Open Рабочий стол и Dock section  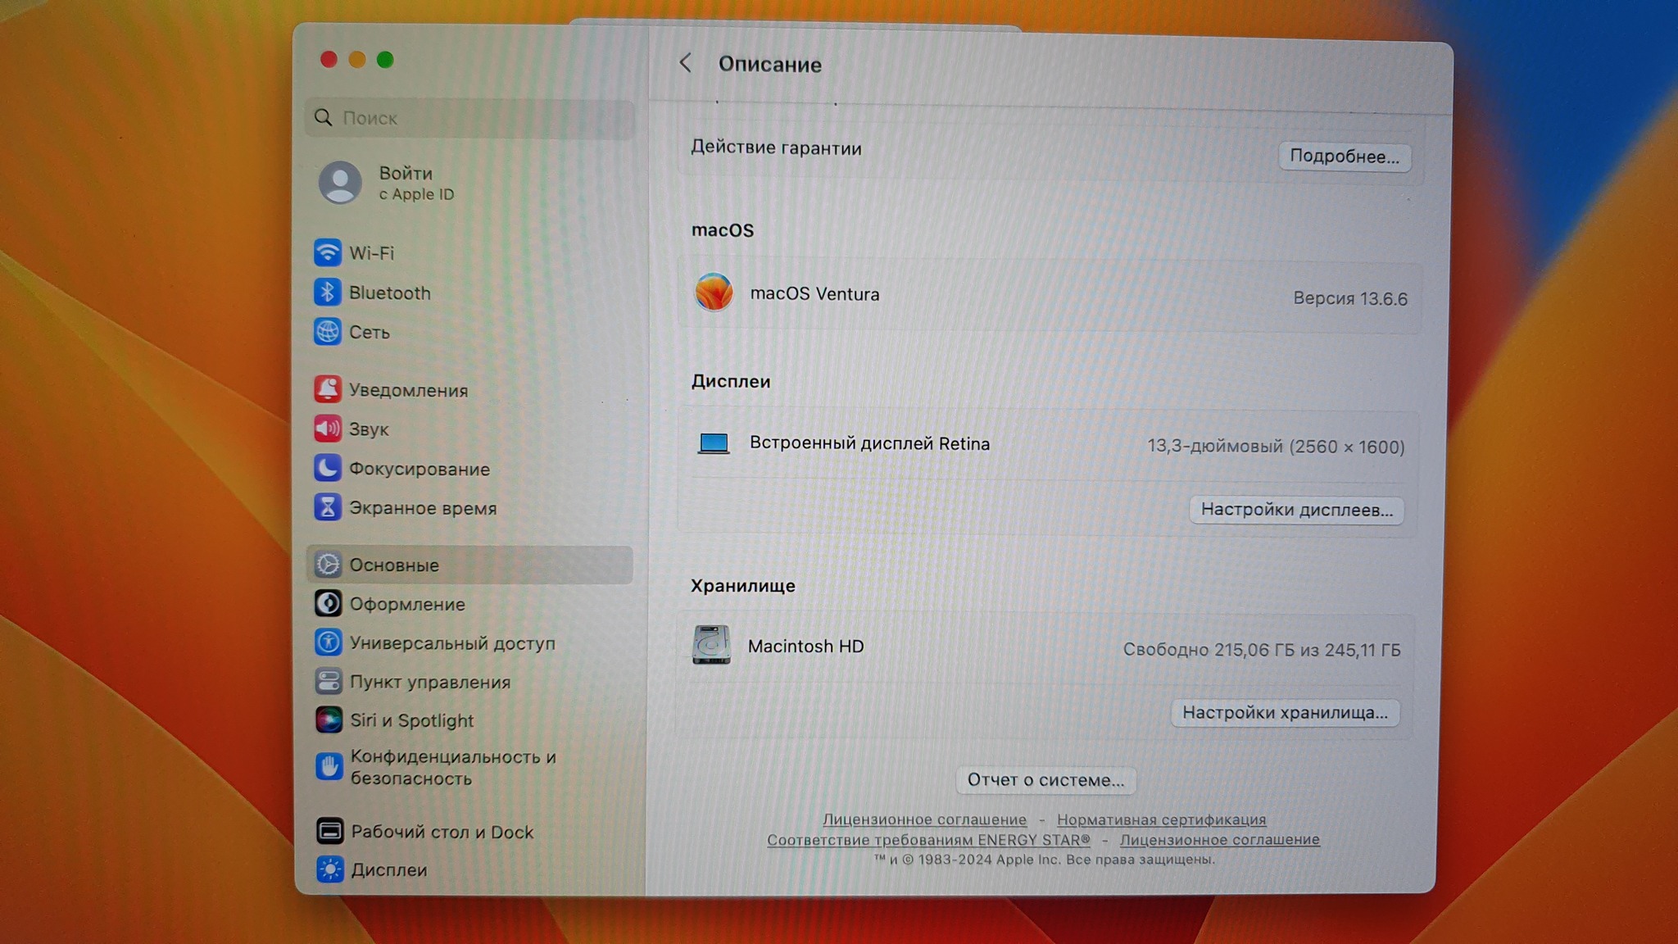(x=442, y=832)
